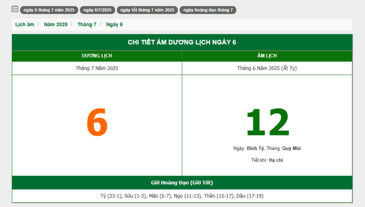
Task: Open the "ngày 6 tháng 7 năm 2025" tag
Action: point(49,10)
